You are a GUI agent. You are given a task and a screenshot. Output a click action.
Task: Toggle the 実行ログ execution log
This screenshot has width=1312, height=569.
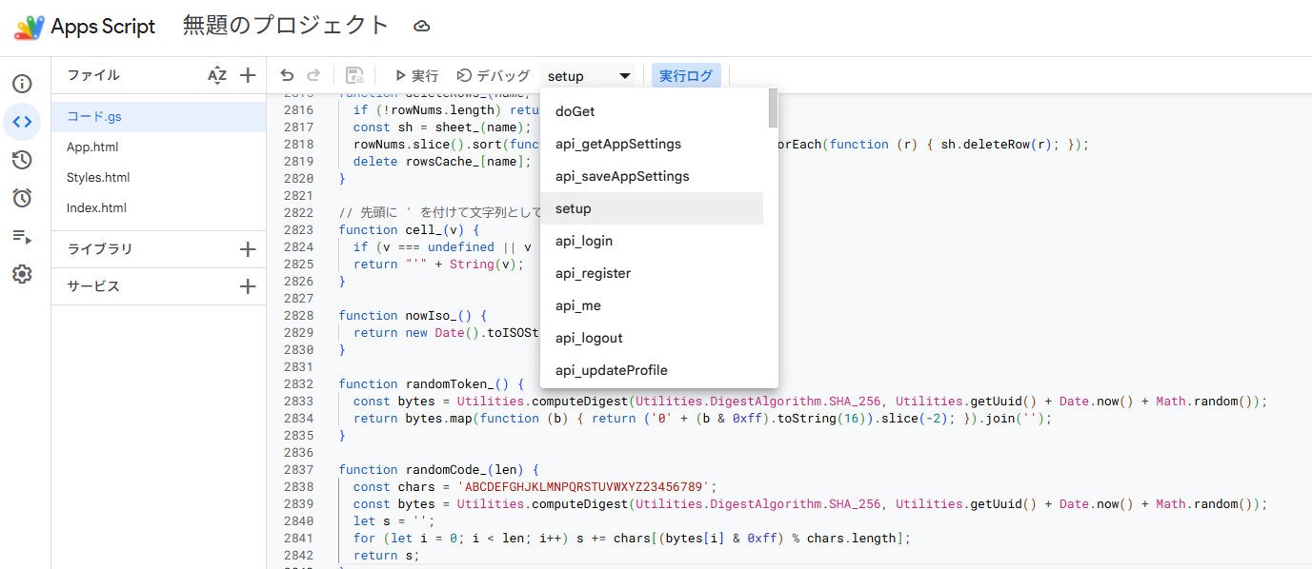686,75
